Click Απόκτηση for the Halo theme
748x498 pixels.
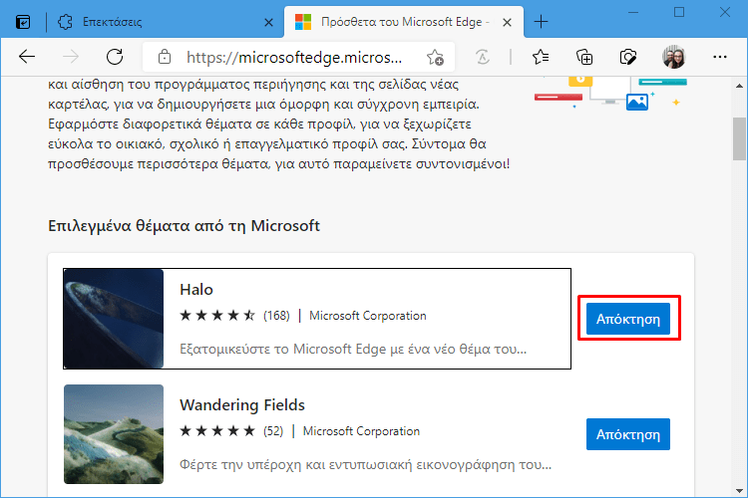(x=627, y=319)
